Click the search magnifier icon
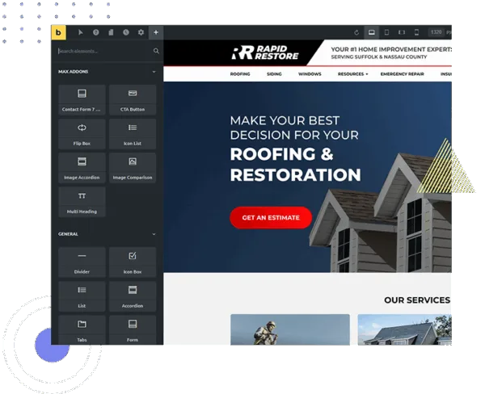The width and height of the screenshot is (485, 394). (x=156, y=51)
